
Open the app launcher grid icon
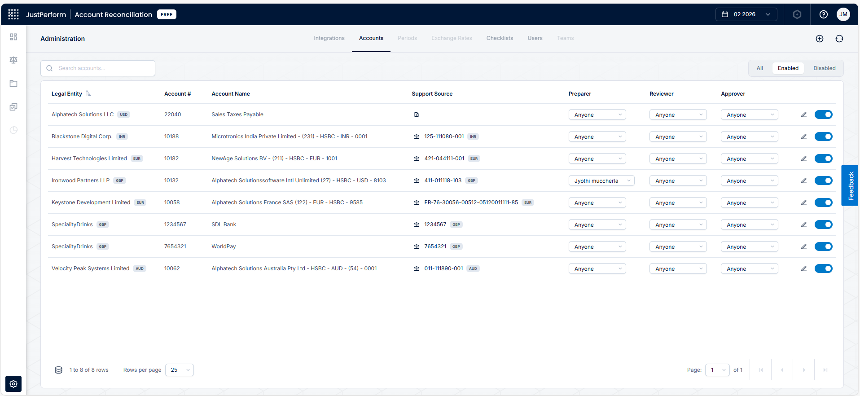coord(13,14)
